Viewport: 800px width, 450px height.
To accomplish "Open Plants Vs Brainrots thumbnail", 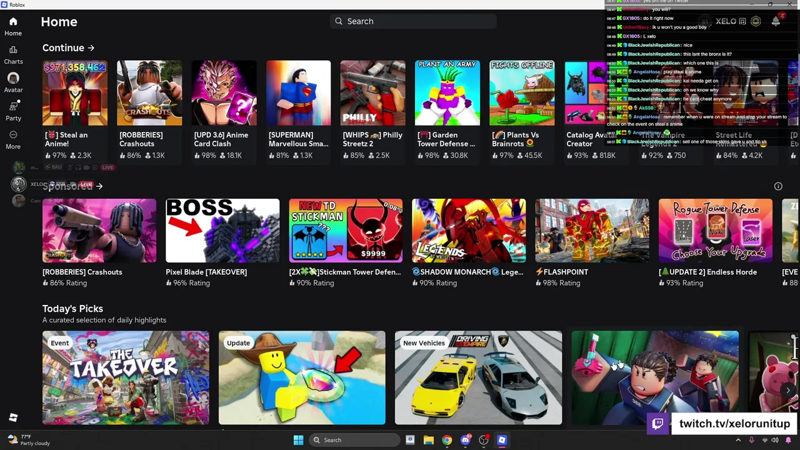I will (x=522, y=92).
